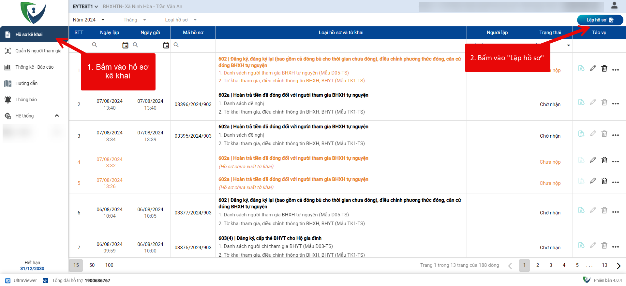The width and height of the screenshot is (626, 286).
Task: Click the trash delete icon in row 5
Action: pyautogui.click(x=604, y=181)
